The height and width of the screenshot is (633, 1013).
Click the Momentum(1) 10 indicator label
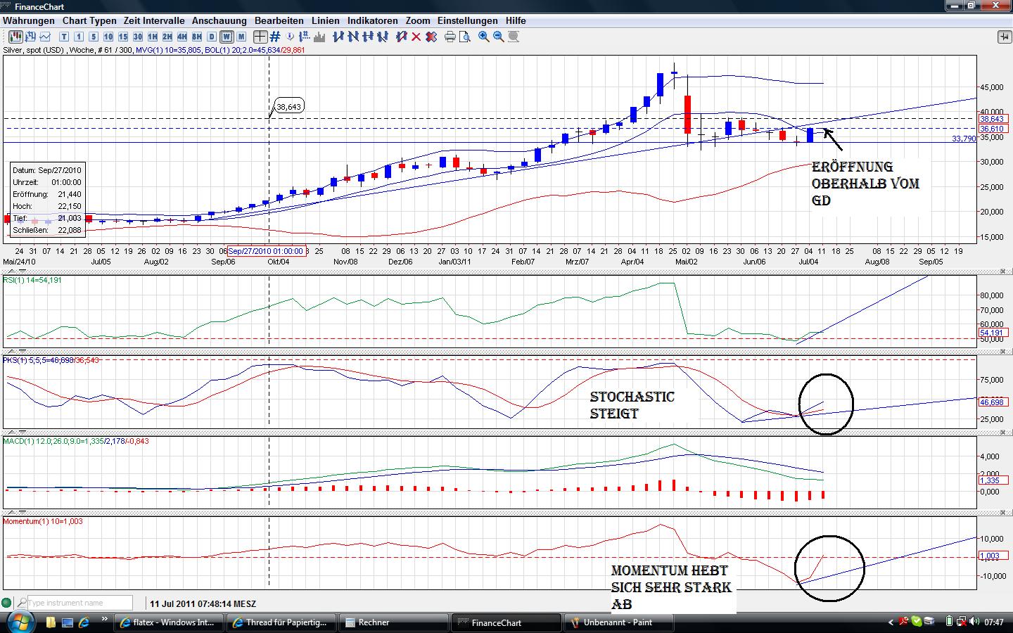point(43,521)
